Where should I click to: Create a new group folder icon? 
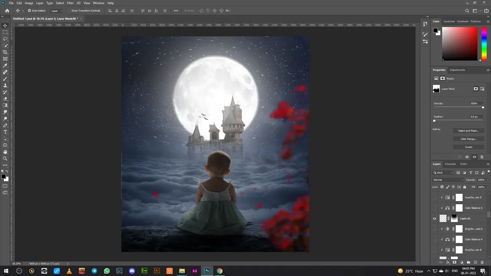pos(468,263)
